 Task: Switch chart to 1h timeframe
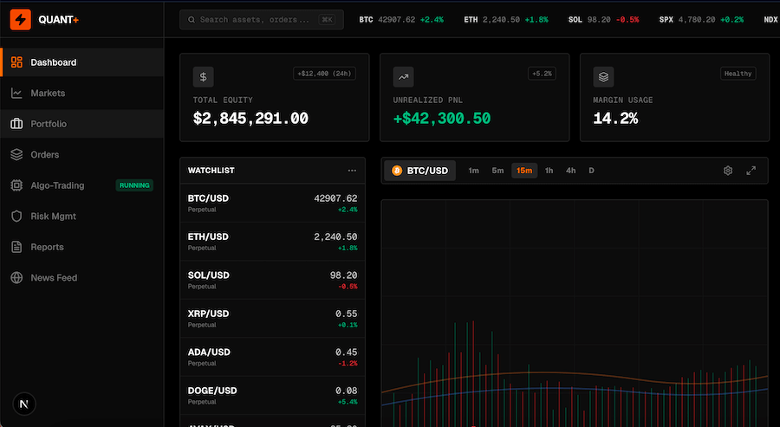(549, 171)
